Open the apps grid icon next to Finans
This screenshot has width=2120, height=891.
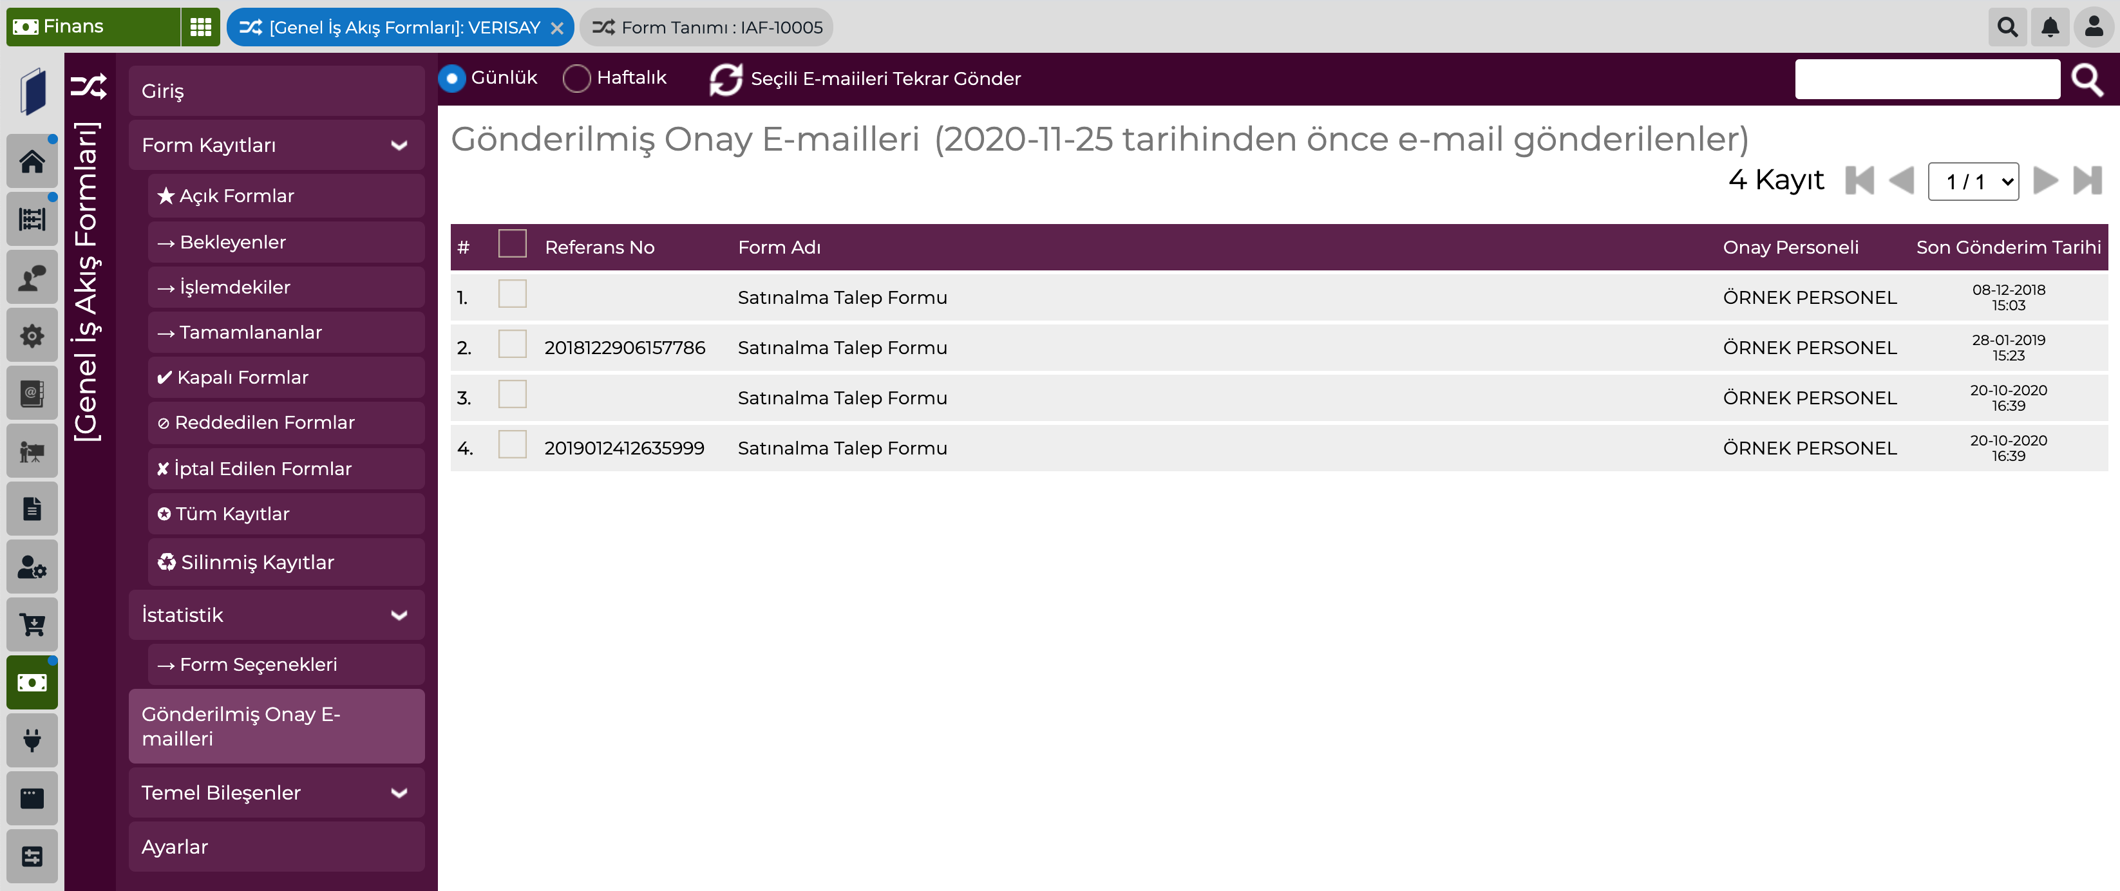(x=201, y=27)
